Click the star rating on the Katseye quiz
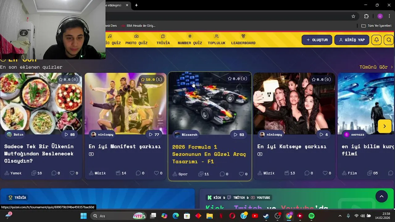Image resolution: width=395 pixels, height=222 pixels. pyautogui.click(x=321, y=79)
